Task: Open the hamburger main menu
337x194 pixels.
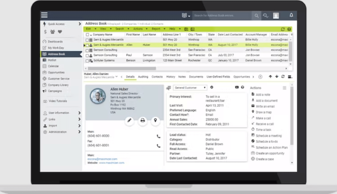Action: pos(44,15)
